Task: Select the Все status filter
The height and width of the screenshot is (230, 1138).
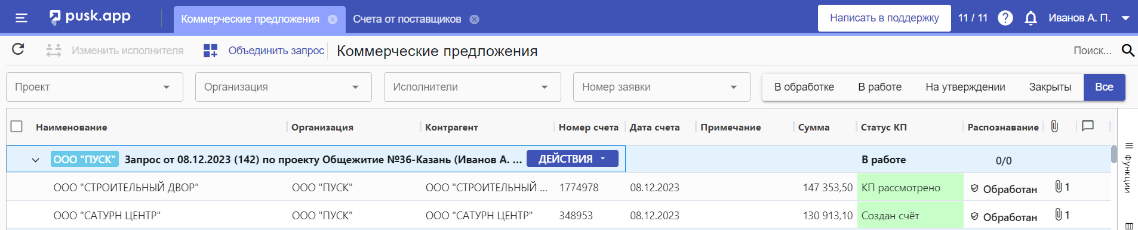Action: [1104, 87]
